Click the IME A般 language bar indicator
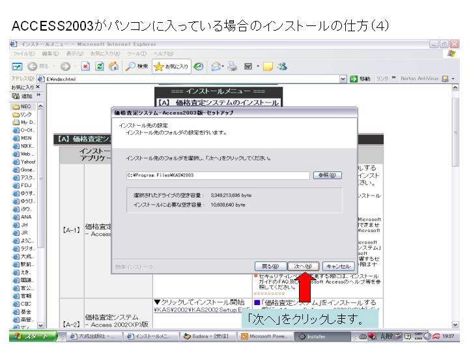This screenshot has height=352, width=469. 386,336
